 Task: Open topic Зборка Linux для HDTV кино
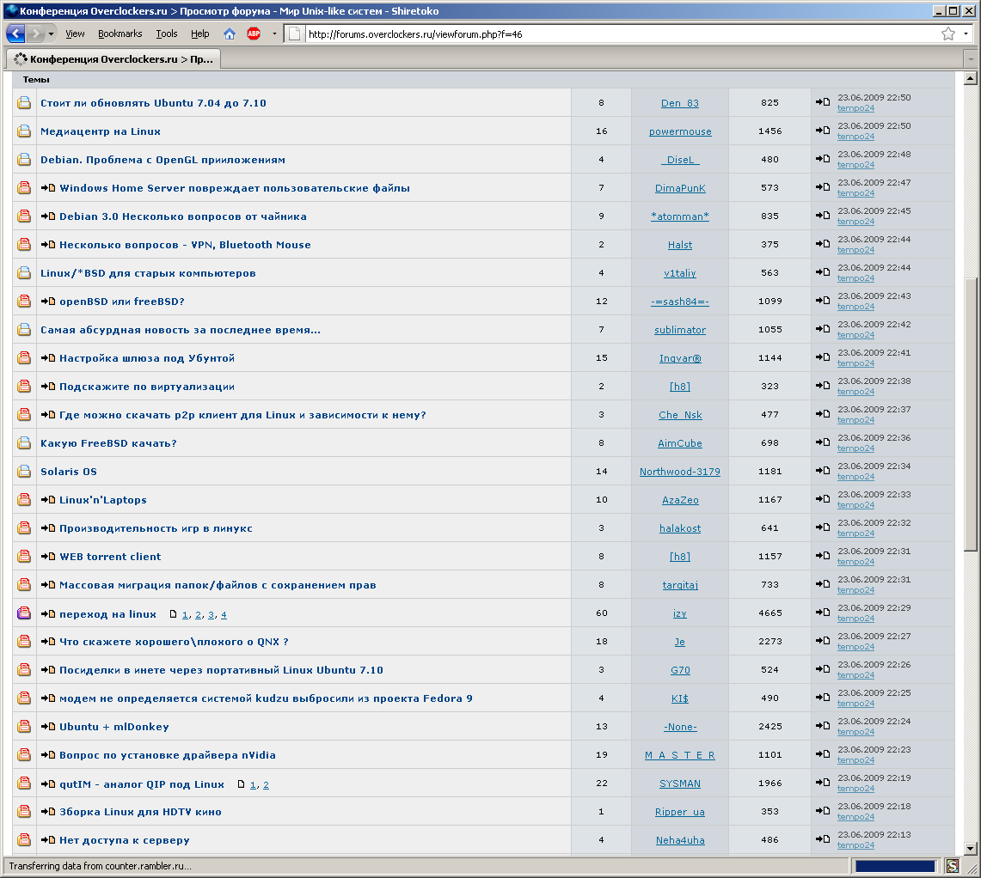click(x=140, y=812)
